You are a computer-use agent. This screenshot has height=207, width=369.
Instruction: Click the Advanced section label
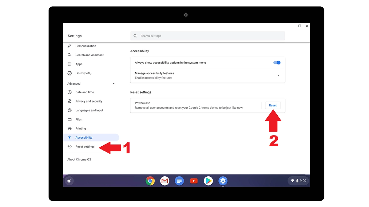74,84
